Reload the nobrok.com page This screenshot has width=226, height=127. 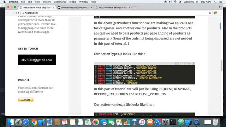pyautogui.click(x=18, y=13)
